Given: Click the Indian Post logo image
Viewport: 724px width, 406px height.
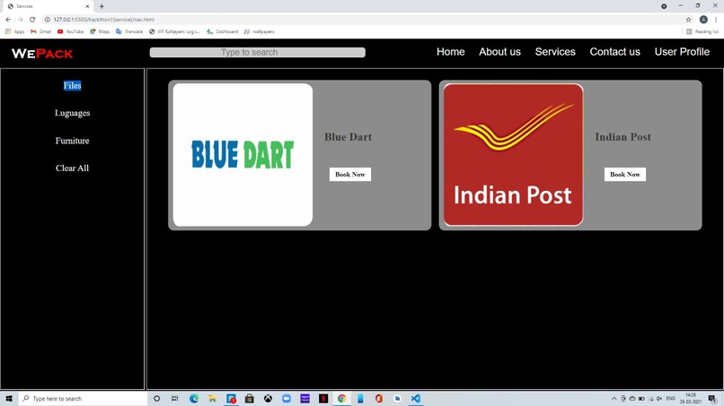Looking at the screenshot, I should tap(513, 155).
